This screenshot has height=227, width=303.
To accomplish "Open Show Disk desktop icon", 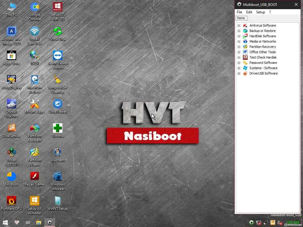I will coord(58,34).
